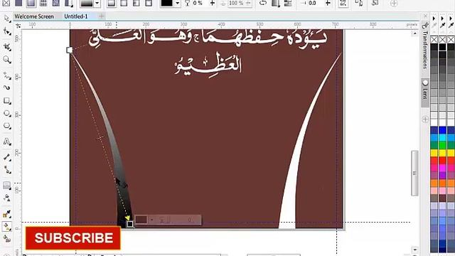Click the vertical scrollbar thumb
The image size is (455, 256).
[414, 174]
